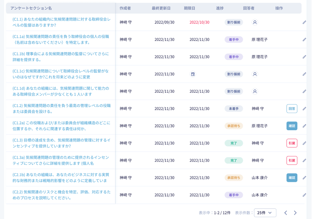Click the edit pencil icon on the C.2.2 row
Screen dimensions: 312x219
coord(304,195)
